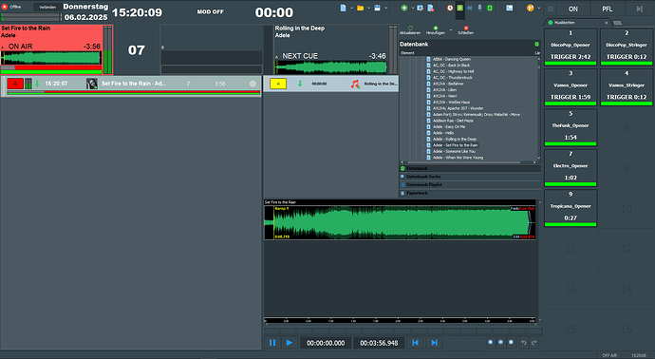Play cart 7 Electro_Opener

571,168
